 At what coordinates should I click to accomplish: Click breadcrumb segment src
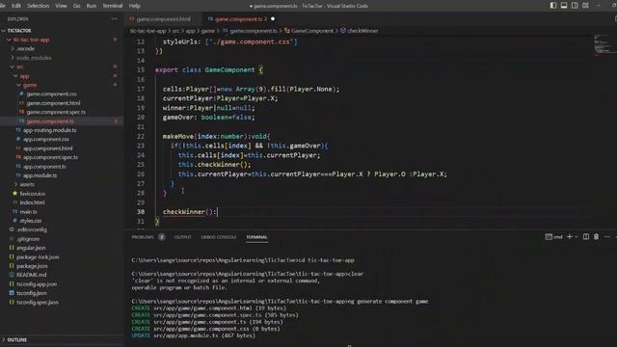click(175, 31)
